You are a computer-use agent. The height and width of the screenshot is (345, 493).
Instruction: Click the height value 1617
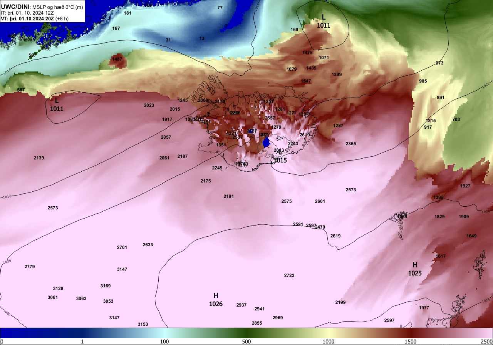click(441, 256)
